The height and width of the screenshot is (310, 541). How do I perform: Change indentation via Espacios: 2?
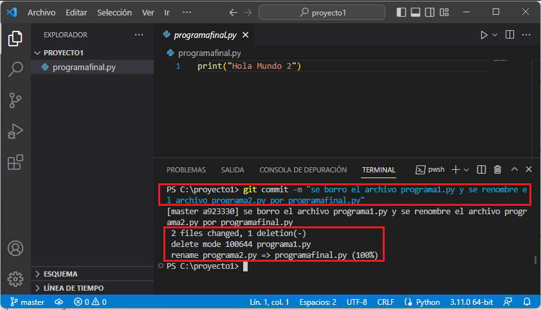tap(318, 302)
